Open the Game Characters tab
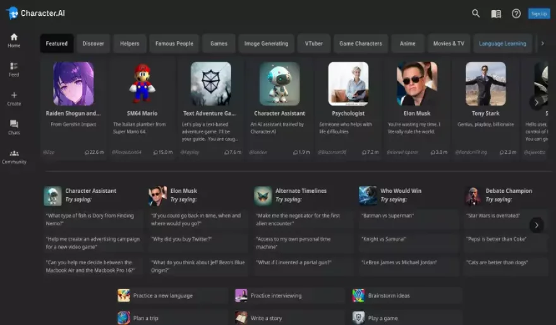The width and height of the screenshot is (556, 325). (x=361, y=43)
